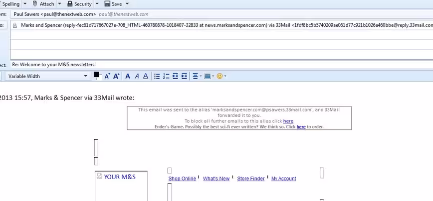Open the Variable Width font dropdown
The width and height of the screenshot is (433, 201).
47,76
